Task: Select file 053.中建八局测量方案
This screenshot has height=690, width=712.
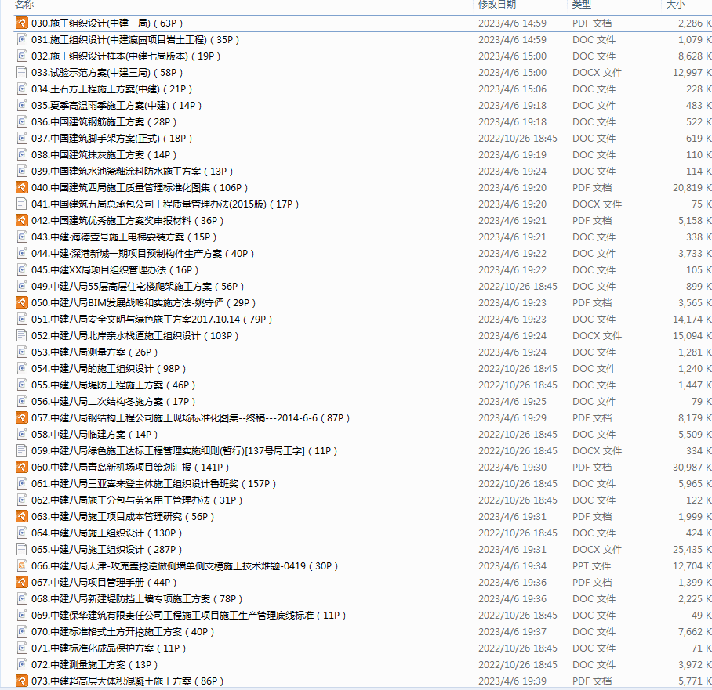Action: (x=94, y=352)
